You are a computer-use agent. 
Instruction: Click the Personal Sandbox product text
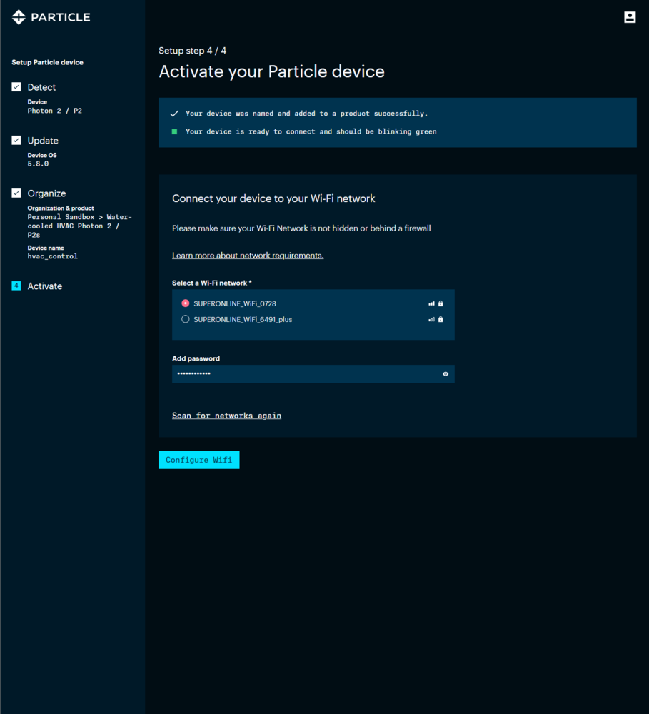tap(79, 226)
